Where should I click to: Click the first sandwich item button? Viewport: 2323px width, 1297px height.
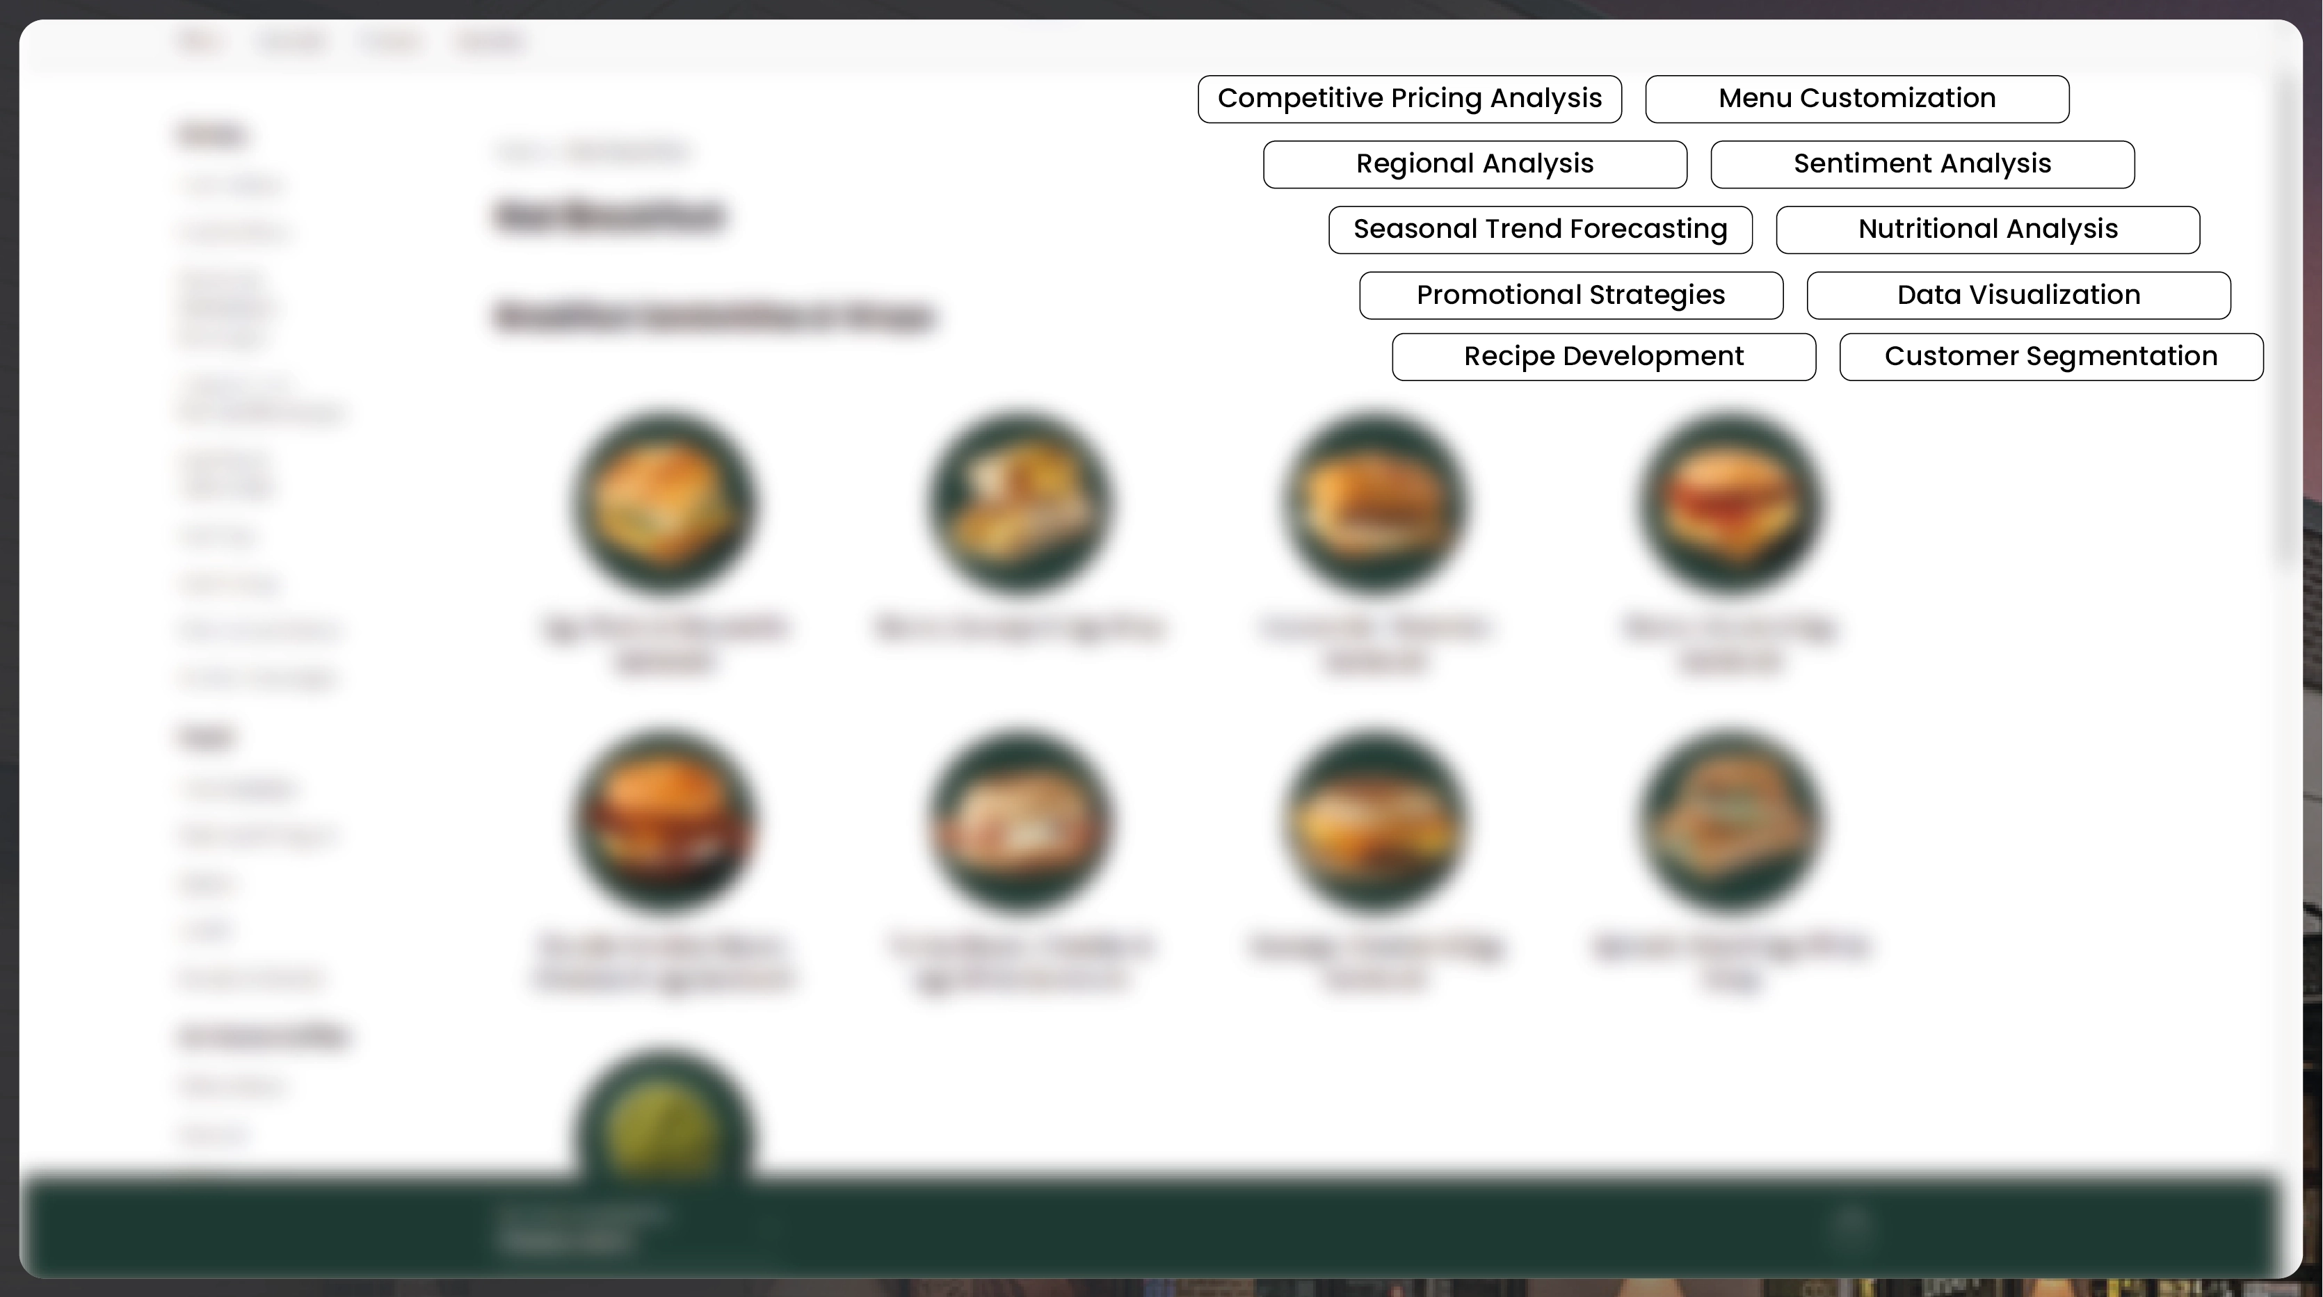667,501
